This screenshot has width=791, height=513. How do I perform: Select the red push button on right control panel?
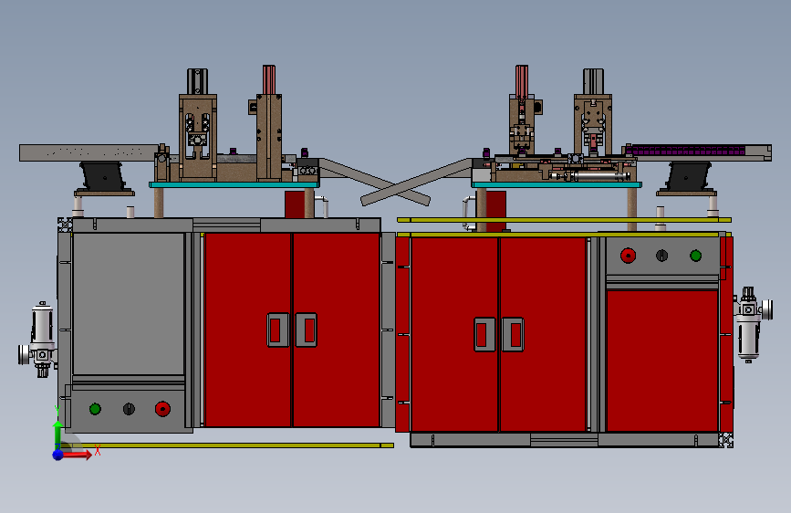pyautogui.click(x=628, y=256)
